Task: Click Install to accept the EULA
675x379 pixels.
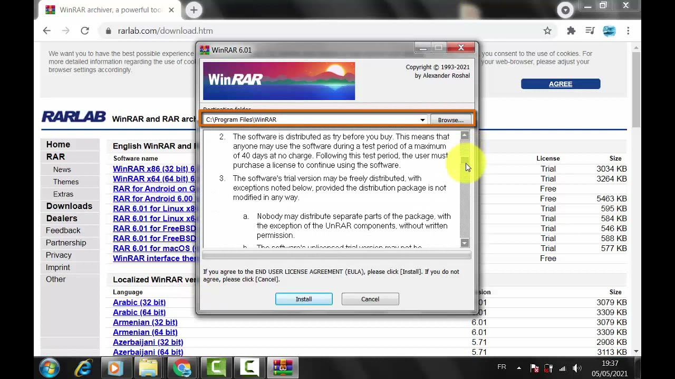Action: pos(304,299)
